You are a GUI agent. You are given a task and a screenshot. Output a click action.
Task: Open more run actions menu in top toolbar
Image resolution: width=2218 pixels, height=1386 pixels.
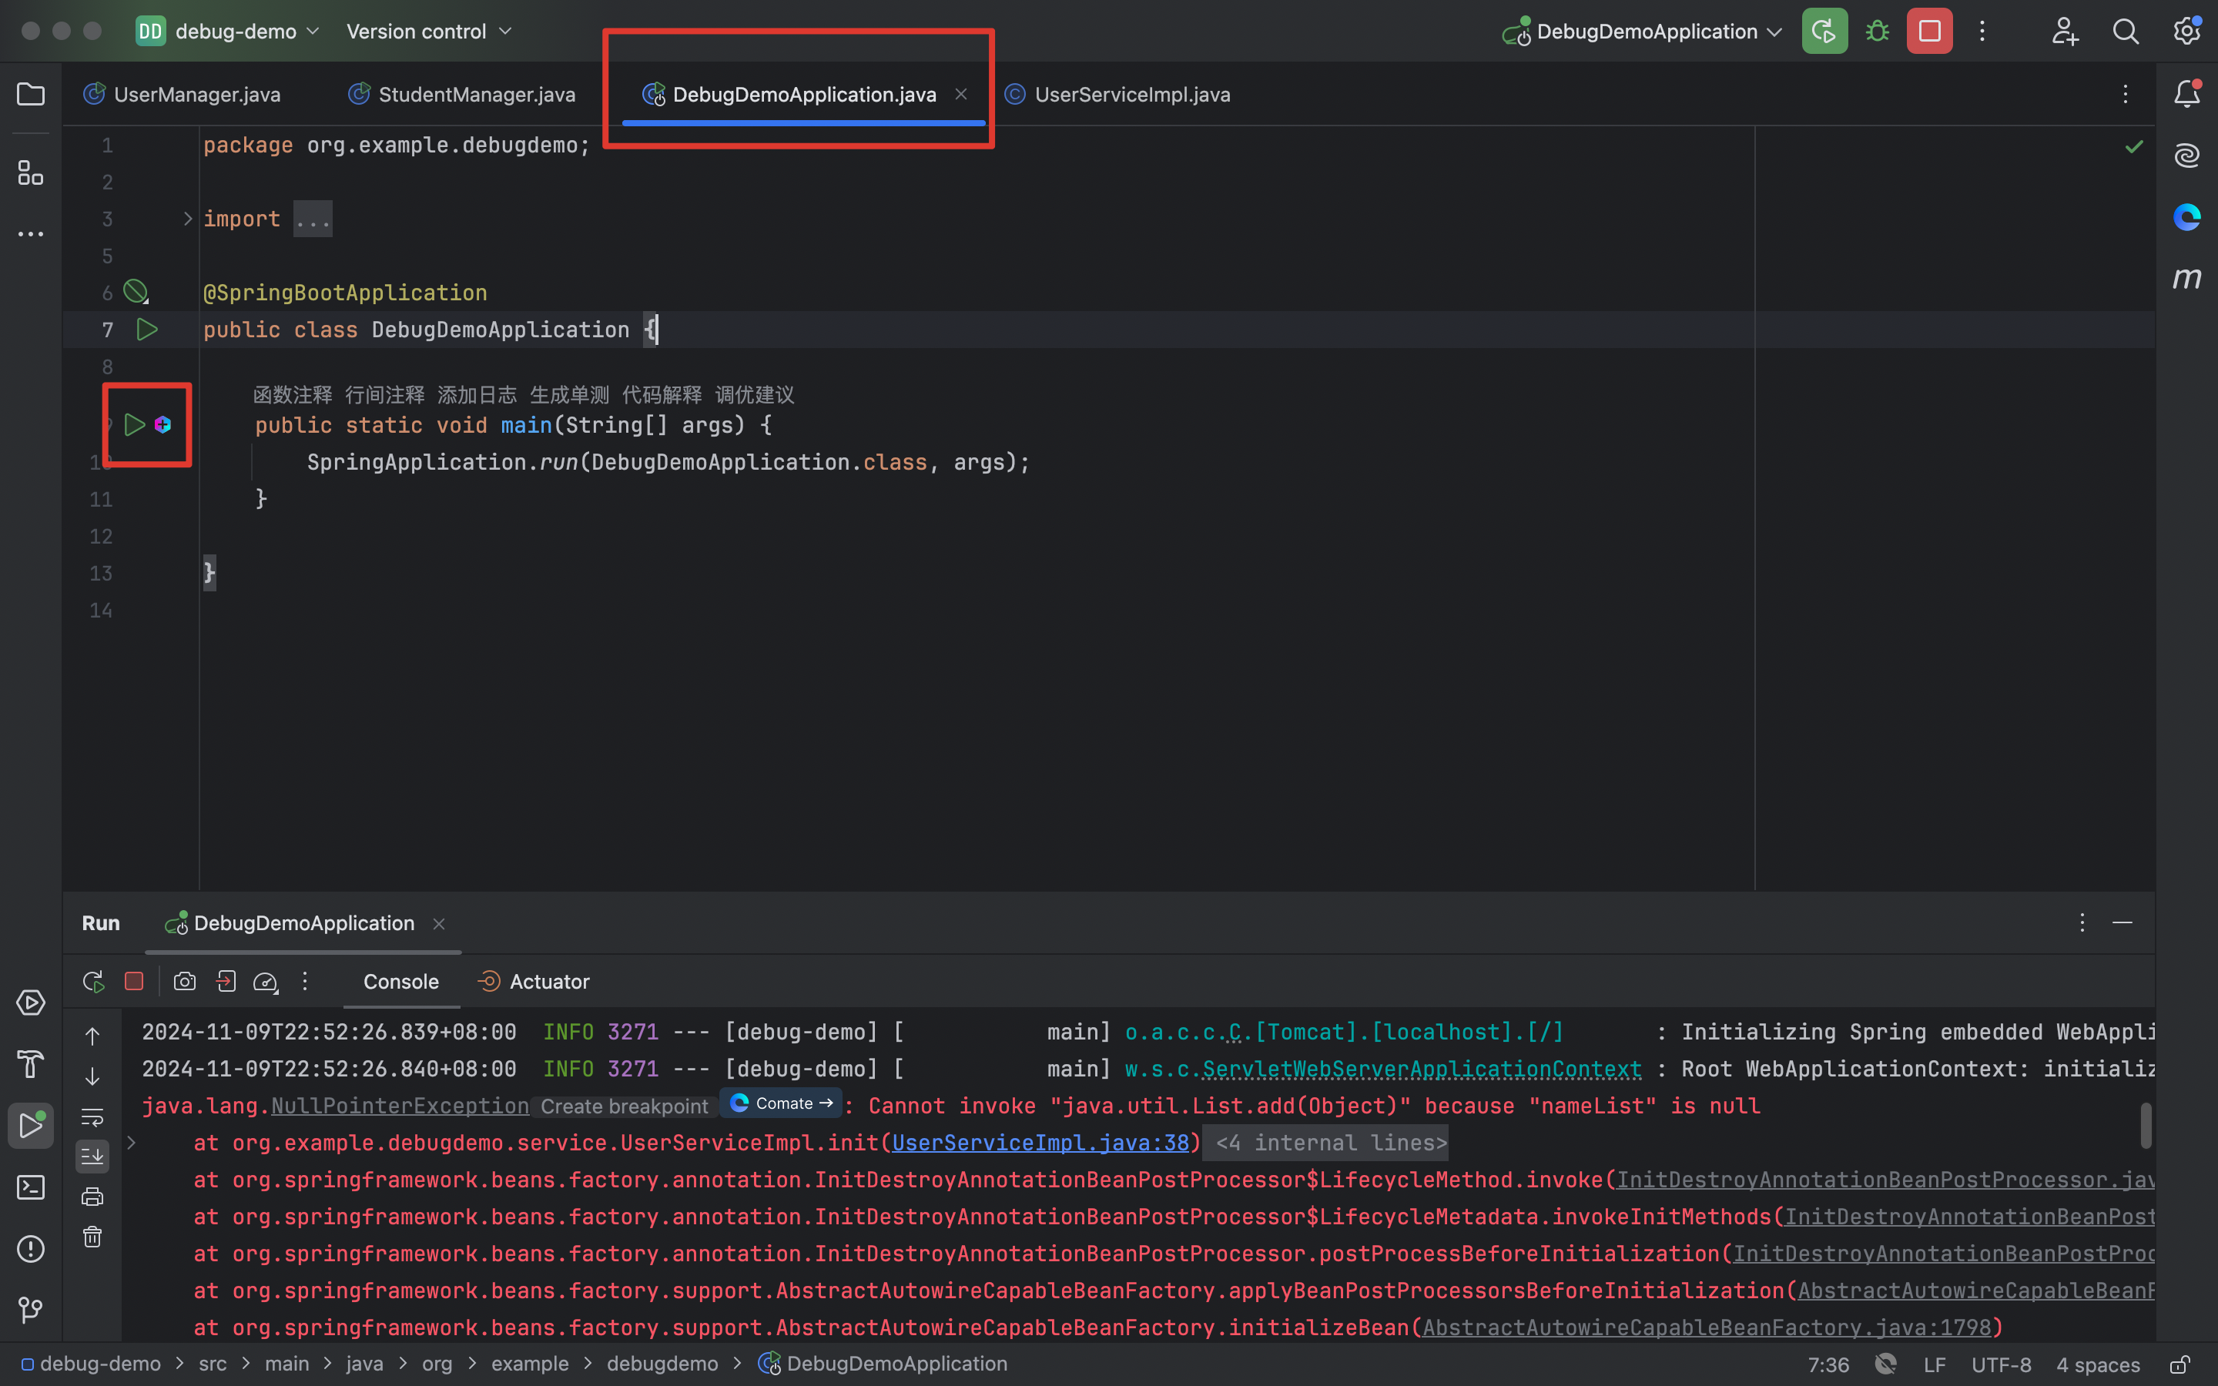[1982, 31]
